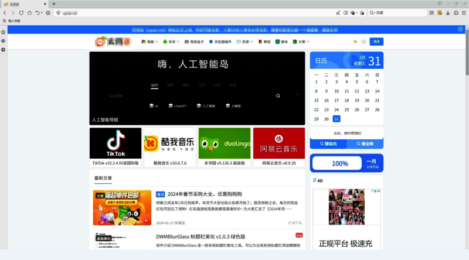Click the 人工智能导航 banner caption

(105, 120)
